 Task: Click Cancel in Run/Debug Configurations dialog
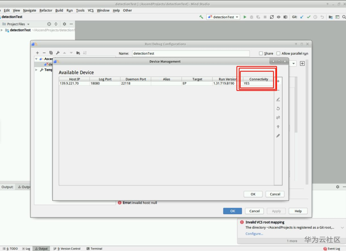click(x=254, y=211)
